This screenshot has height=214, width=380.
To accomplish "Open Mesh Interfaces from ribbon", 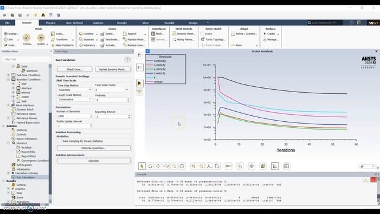I will tap(157, 34).
